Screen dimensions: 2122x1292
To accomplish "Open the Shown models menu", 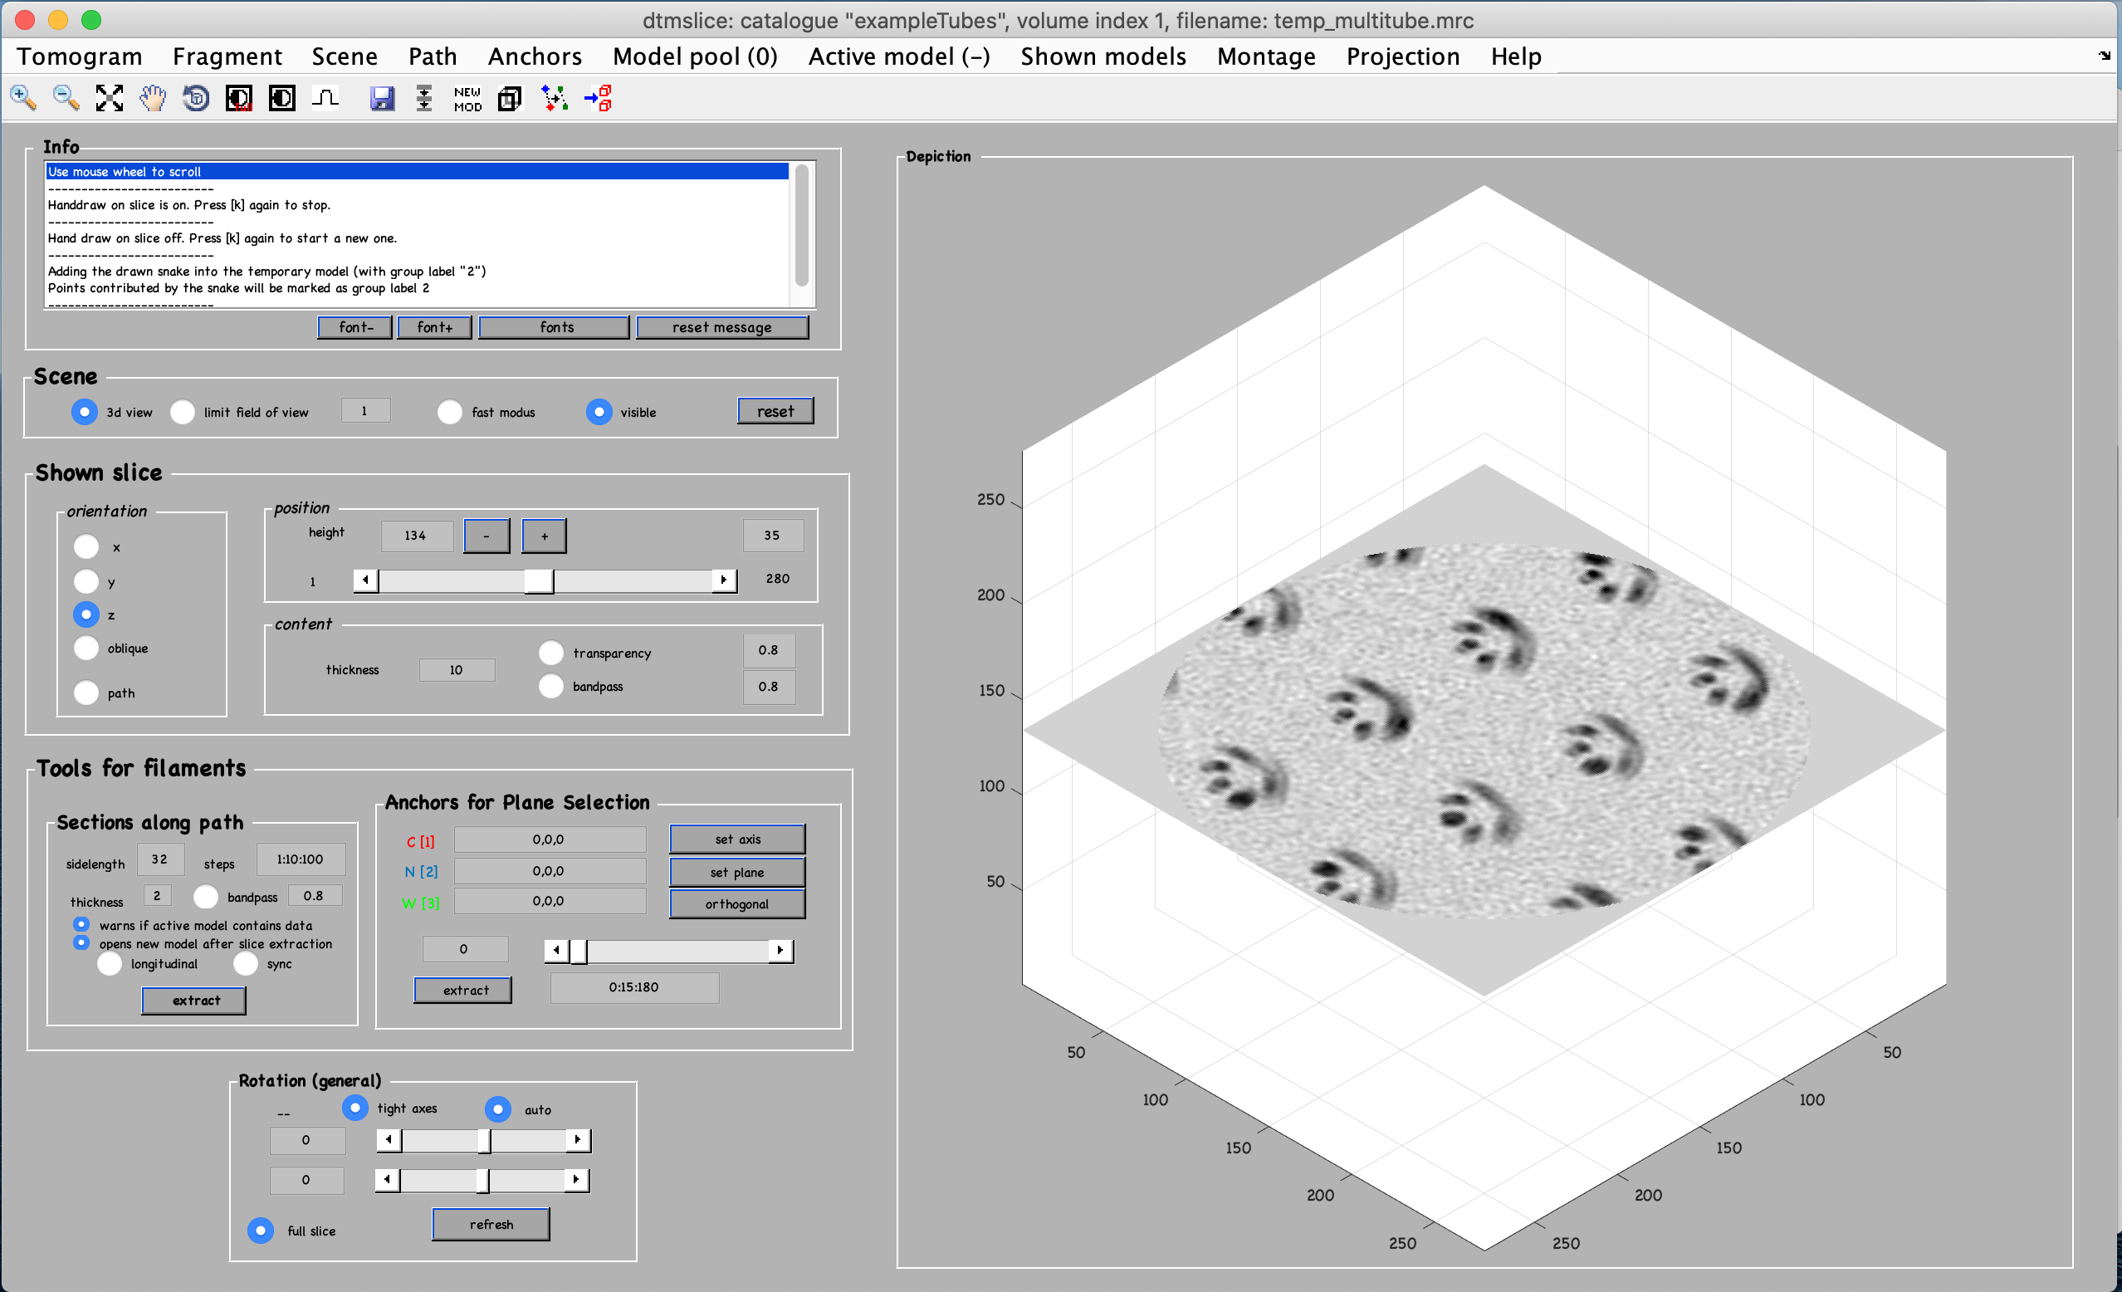I will (1103, 56).
